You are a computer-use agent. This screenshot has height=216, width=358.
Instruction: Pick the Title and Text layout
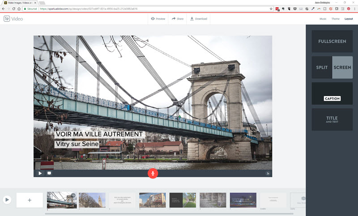pyautogui.click(x=332, y=119)
